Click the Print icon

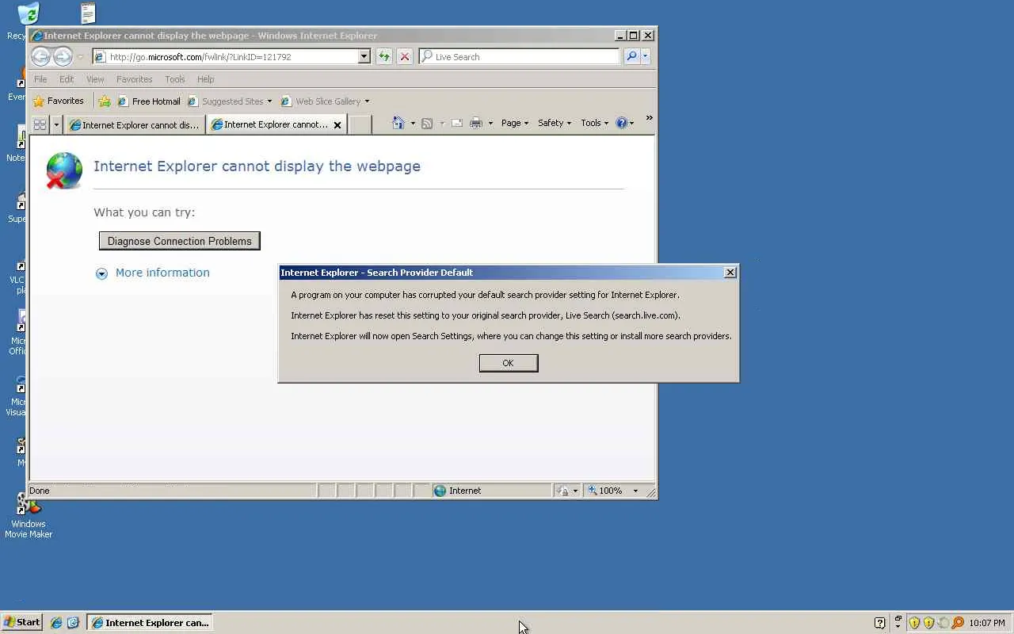pyautogui.click(x=476, y=123)
